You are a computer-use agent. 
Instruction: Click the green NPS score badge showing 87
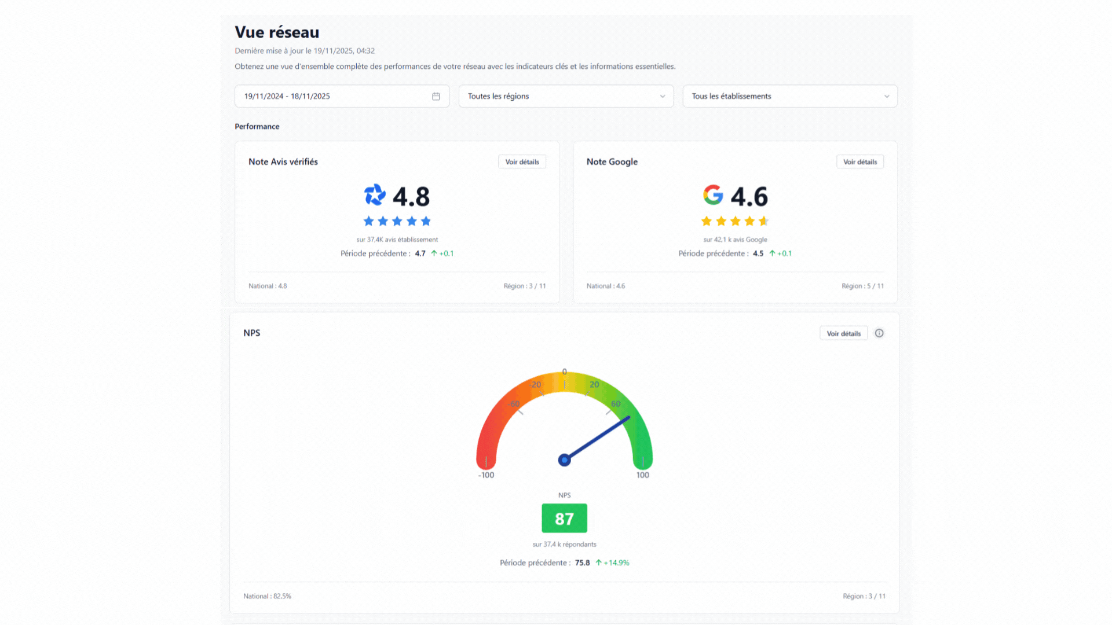(x=564, y=518)
